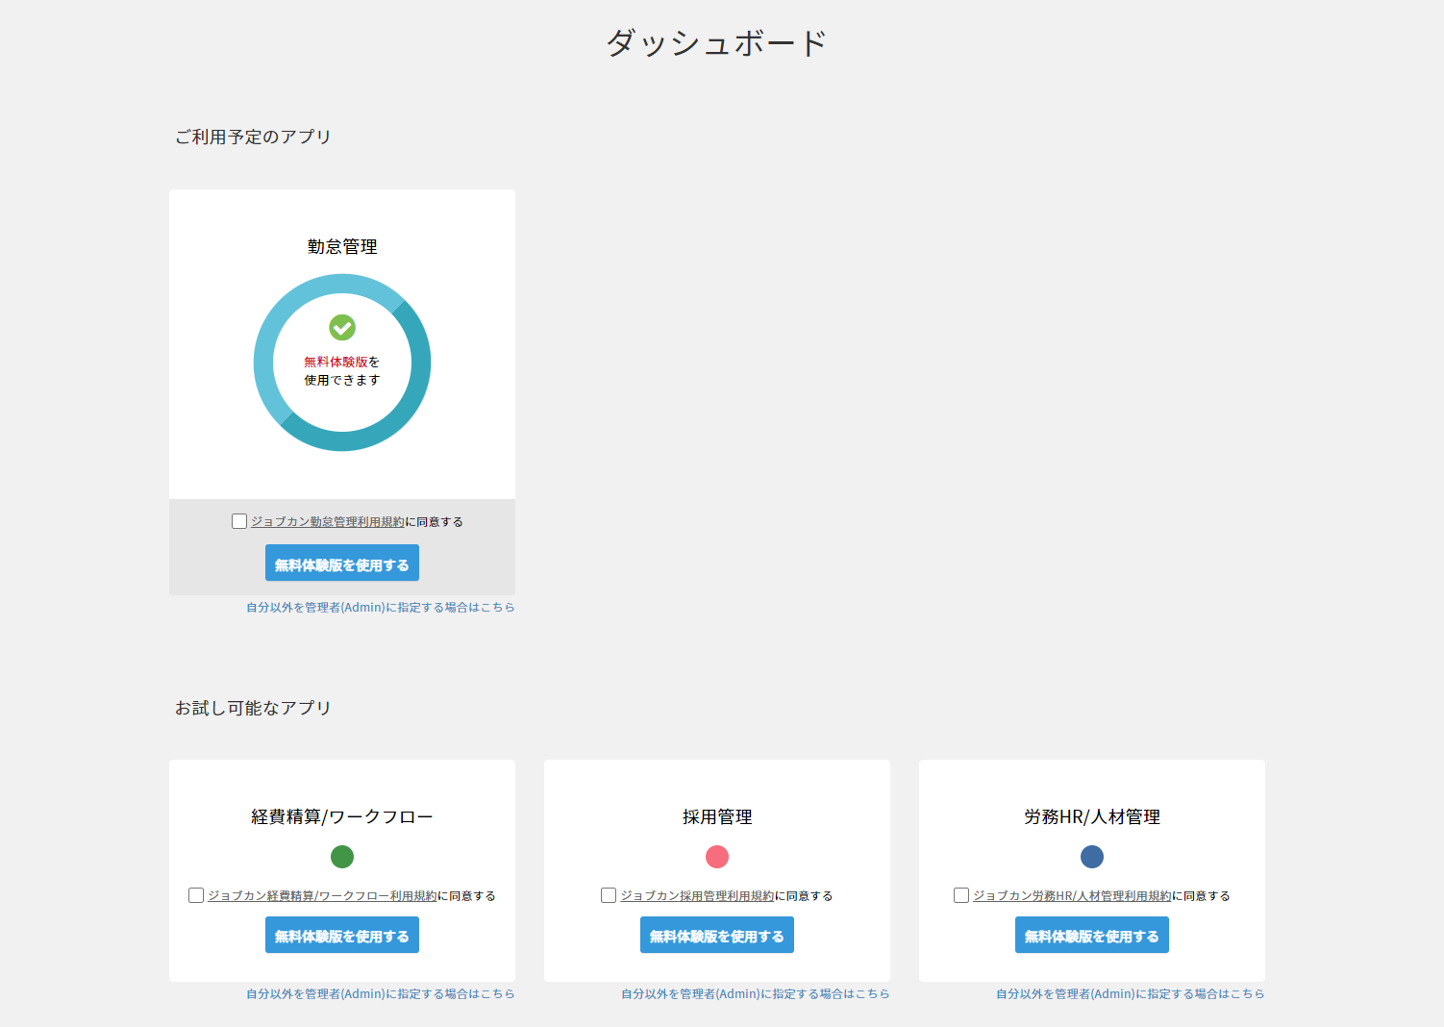Click the pink circle icon under 採用管理
Screen dimensions: 1444x1027
(717, 857)
